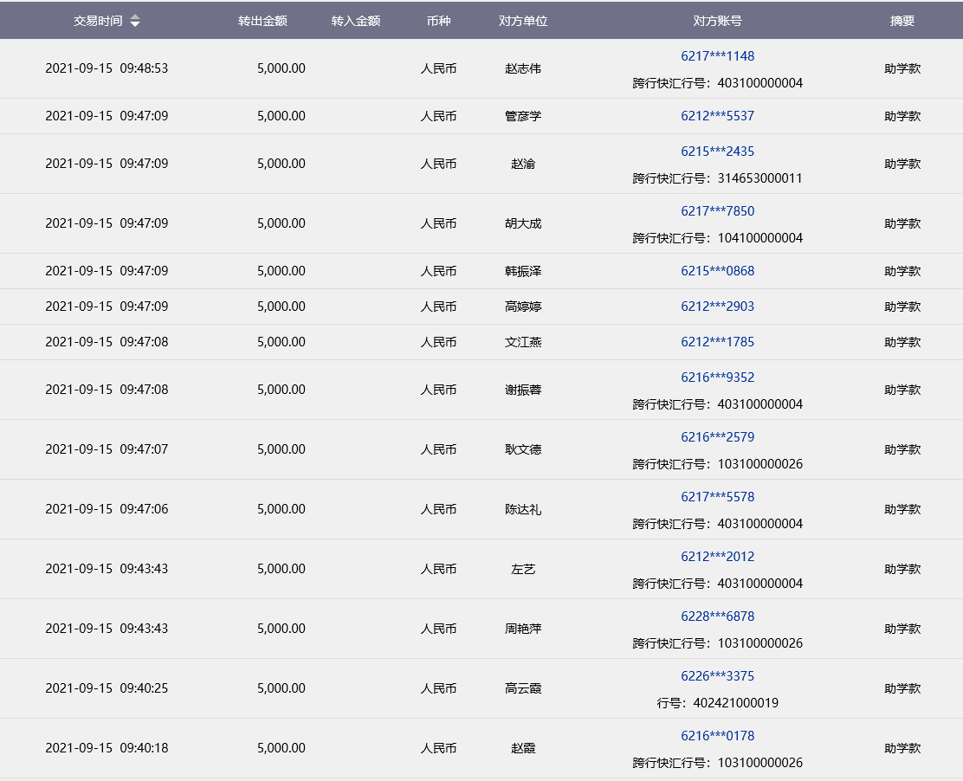The image size is (963, 781).
Task: Click account number 6215***0868
Action: [717, 271]
